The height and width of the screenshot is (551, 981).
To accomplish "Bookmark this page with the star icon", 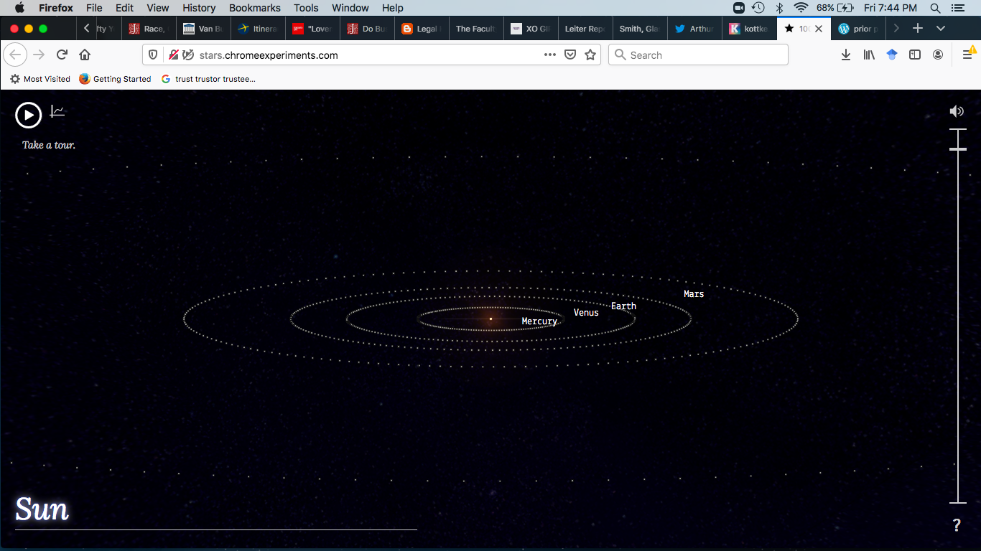I will coord(590,55).
